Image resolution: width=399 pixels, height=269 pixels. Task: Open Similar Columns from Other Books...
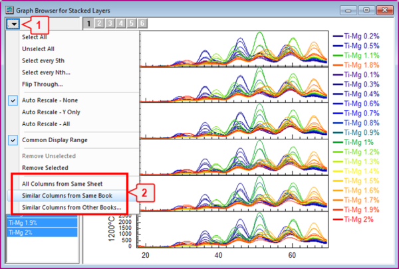coord(72,207)
